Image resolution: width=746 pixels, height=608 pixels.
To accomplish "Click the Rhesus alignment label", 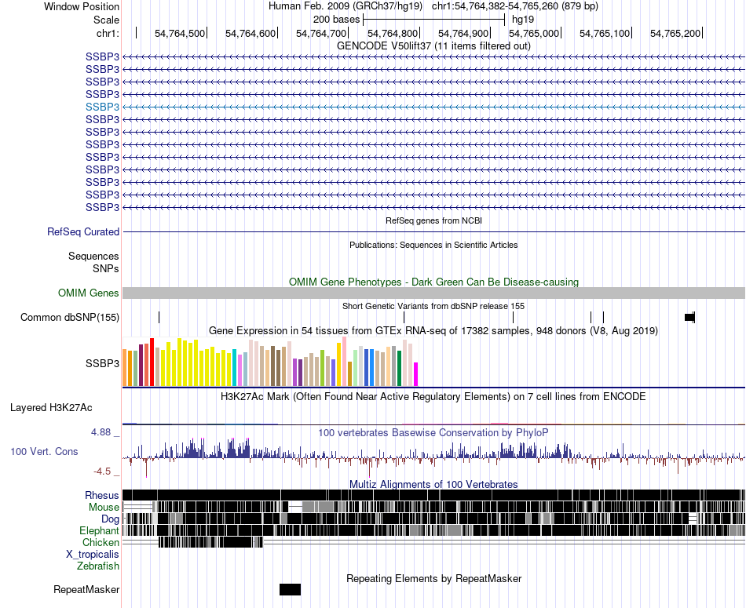I will (102, 495).
